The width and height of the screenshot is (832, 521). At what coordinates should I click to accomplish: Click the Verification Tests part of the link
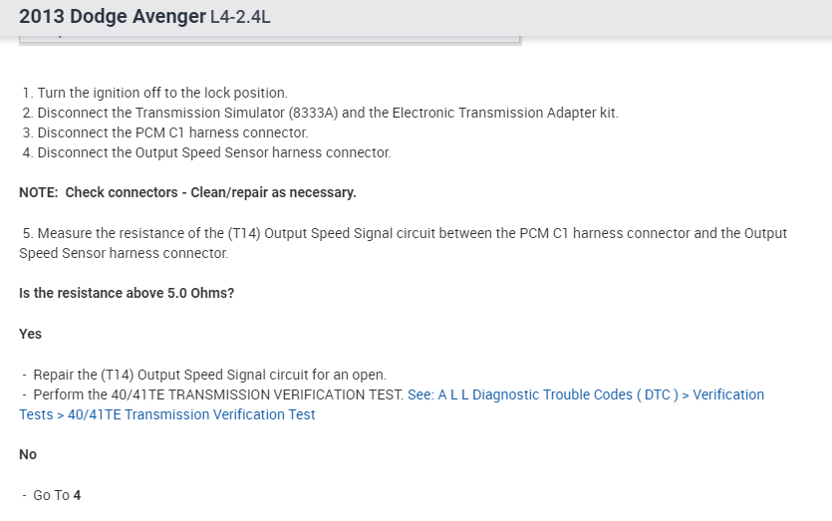(x=728, y=395)
